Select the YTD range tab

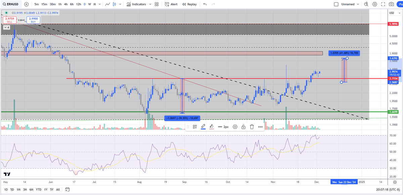pyautogui.click(x=38, y=189)
